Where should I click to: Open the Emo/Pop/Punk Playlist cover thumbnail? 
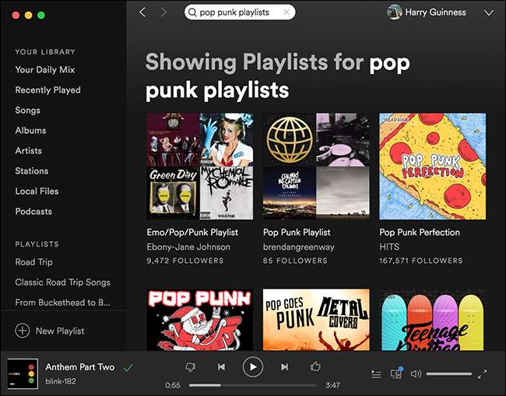click(199, 166)
